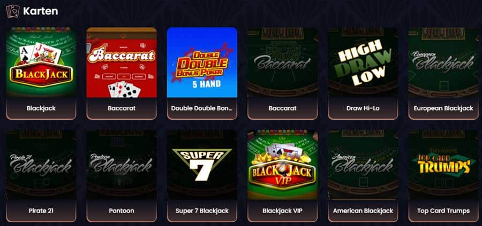Click the Karten section heading
This screenshot has height=226, width=482.
click(x=41, y=11)
